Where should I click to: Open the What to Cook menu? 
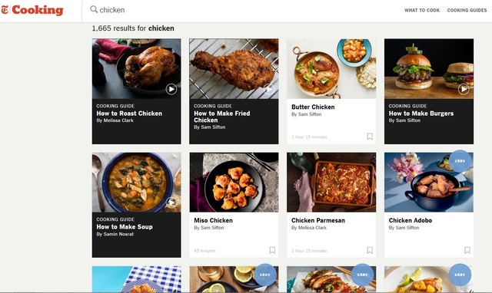[x=422, y=10]
